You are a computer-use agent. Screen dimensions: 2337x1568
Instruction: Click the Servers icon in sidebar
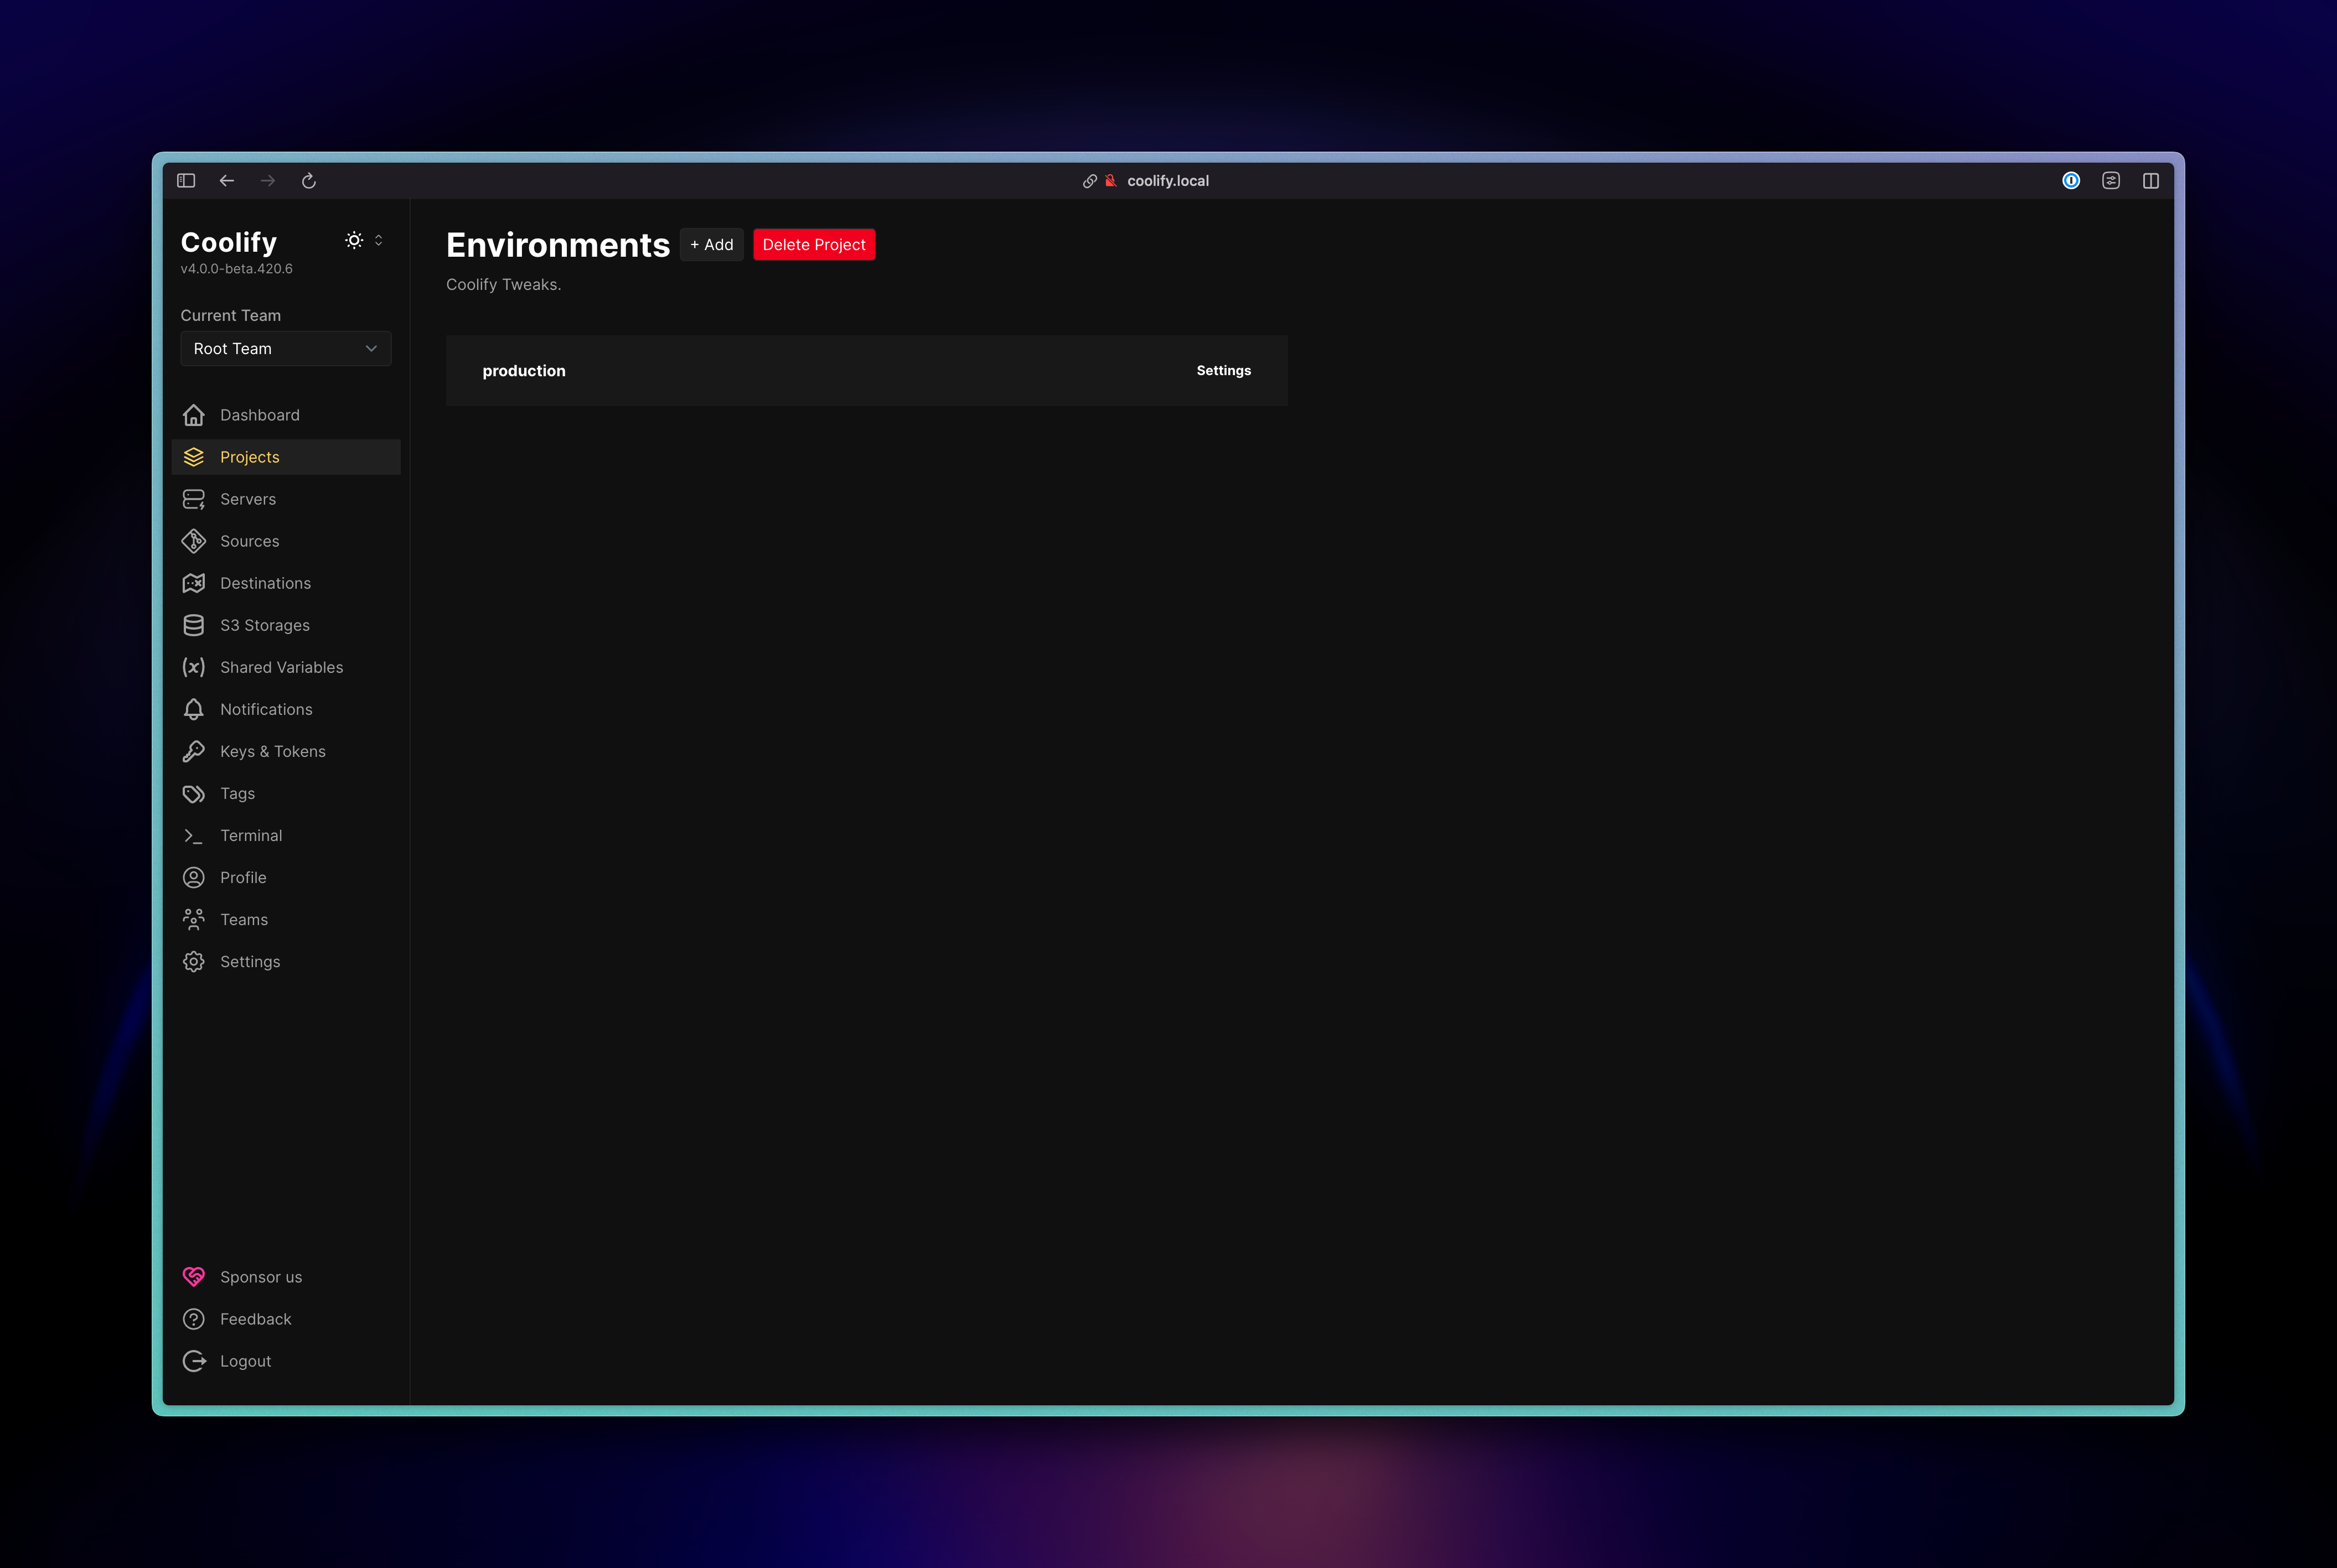click(193, 499)
